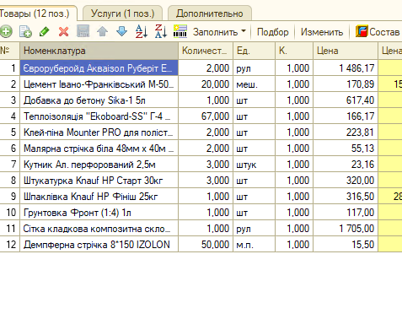Viewport: 402px width, 319px height.
Task: Click price 1 705,00 for Сітка кладкова
Action: pyautogui.click(x=346, y=228)
